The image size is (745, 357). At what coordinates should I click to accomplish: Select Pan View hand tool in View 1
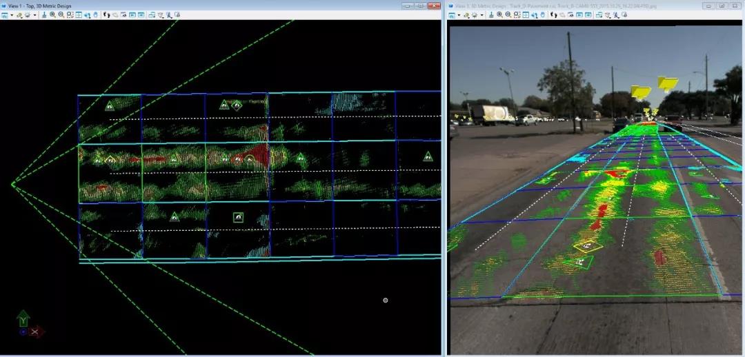[x=95, y=14]
